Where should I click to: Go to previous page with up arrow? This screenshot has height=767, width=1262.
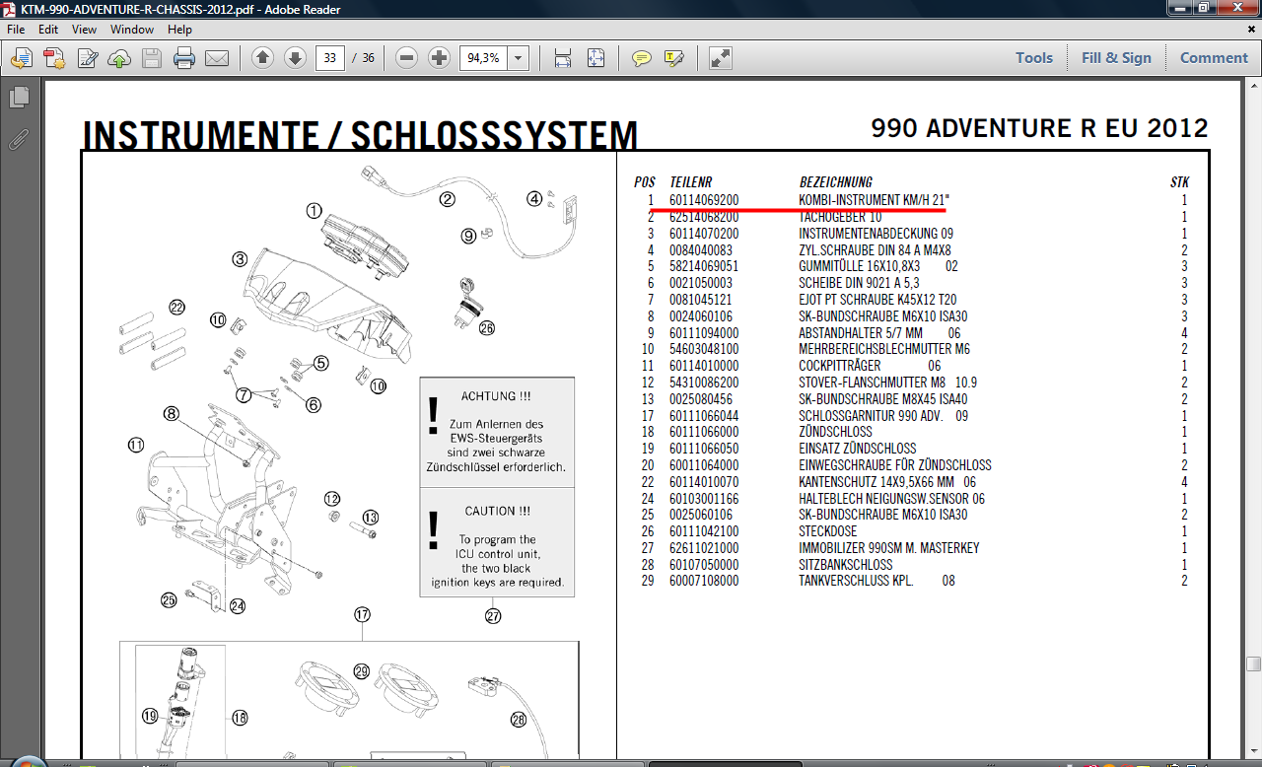tap(262, 58)
